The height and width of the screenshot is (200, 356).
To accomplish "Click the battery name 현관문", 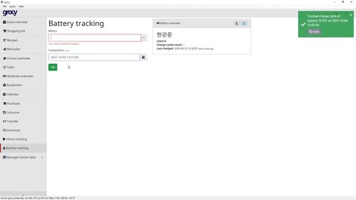I will 164,34.
